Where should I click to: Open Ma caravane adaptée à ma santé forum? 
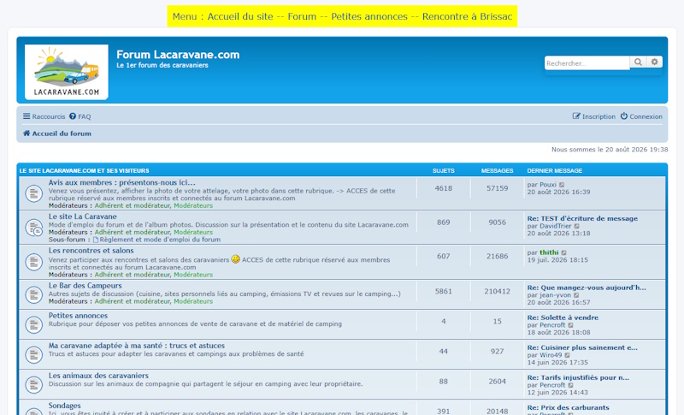(137, 346)
